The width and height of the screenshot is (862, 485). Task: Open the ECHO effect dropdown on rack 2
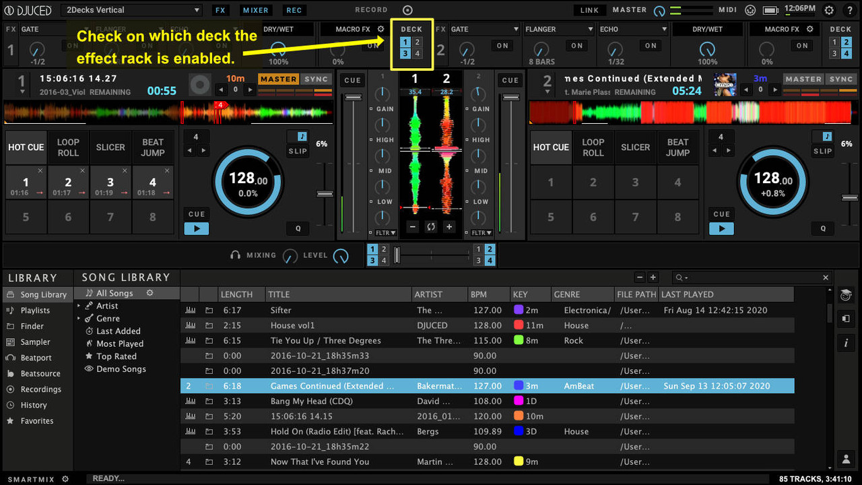(x=633, y=30)
